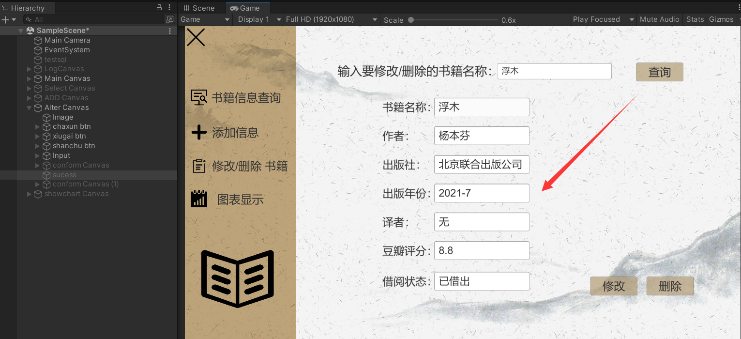Click the testsql cube icon
Screen dimensions: 741x339
pyautogui.click(x=38, y=60)
